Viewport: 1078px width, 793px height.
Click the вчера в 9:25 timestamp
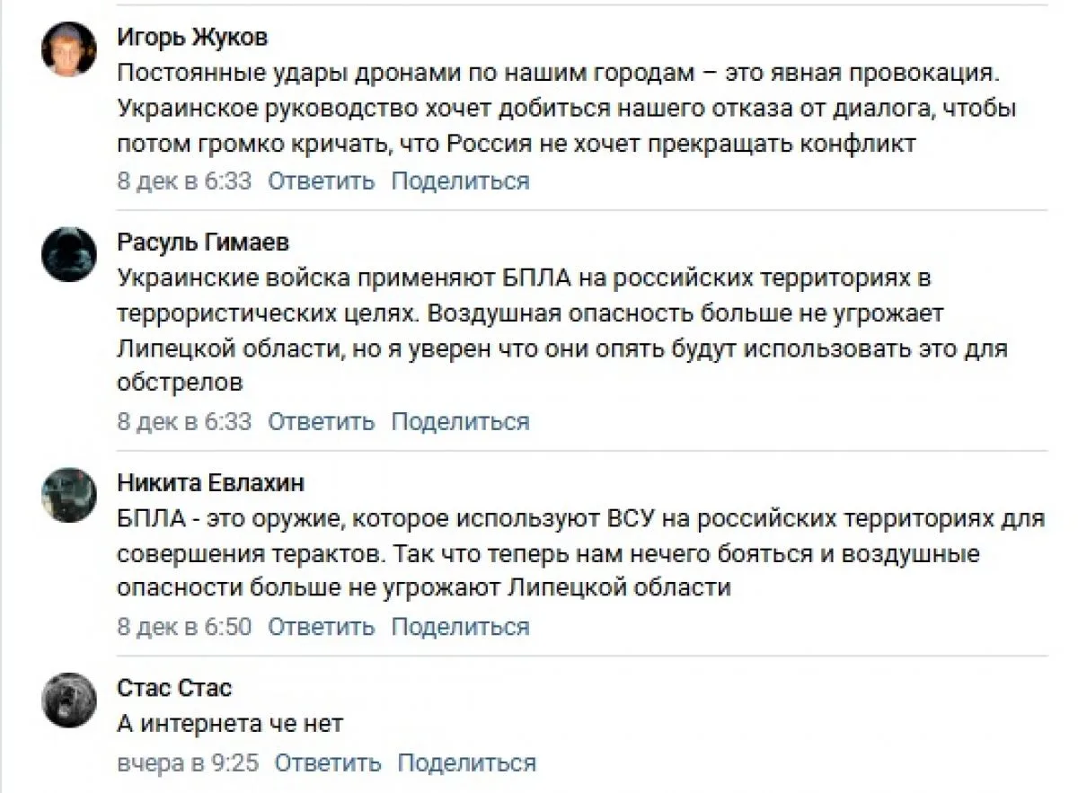pos(188,763)
